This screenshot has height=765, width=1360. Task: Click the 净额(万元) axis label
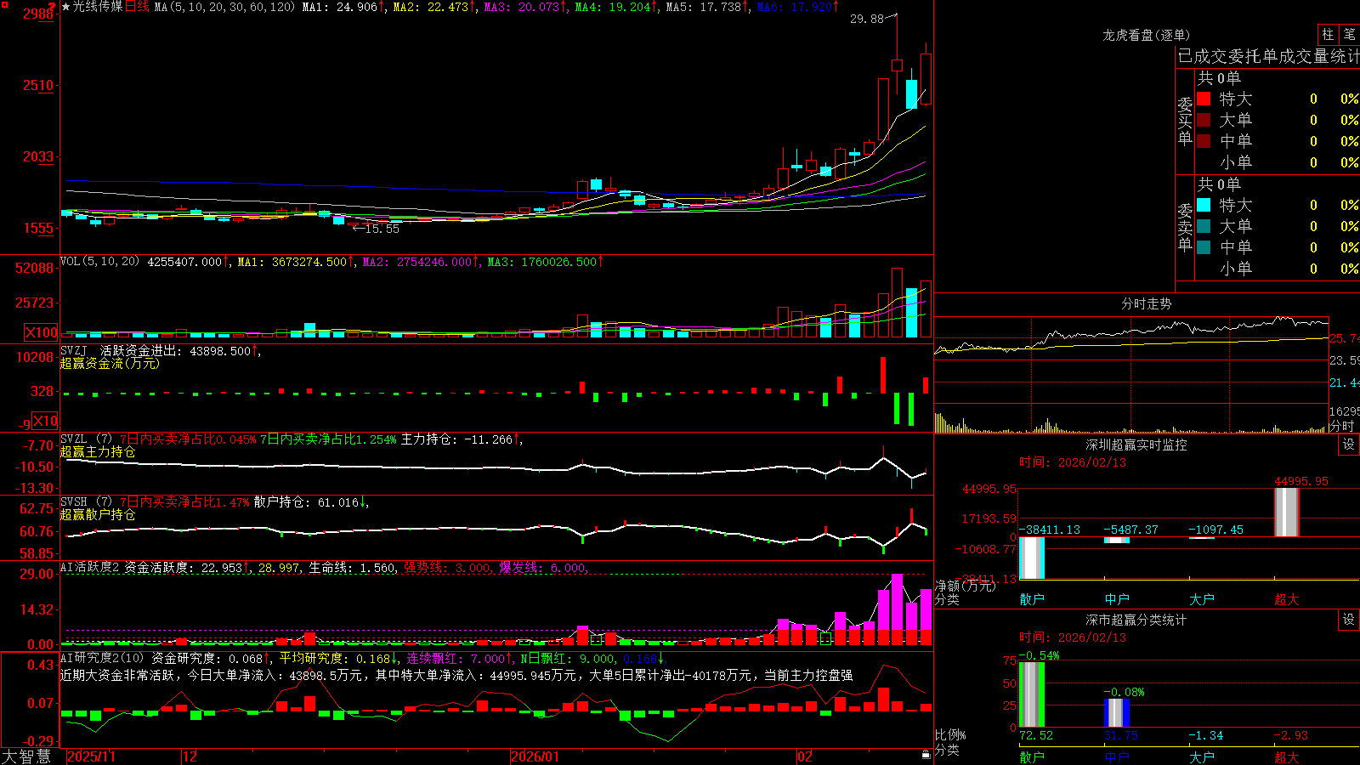click(x=965, y=586)
